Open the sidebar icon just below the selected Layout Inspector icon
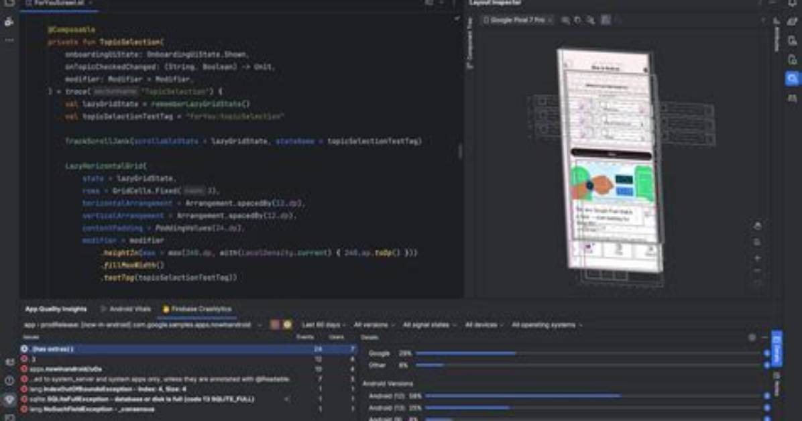The height and width of the screenshot is (421, 802). tap(793, 98)
